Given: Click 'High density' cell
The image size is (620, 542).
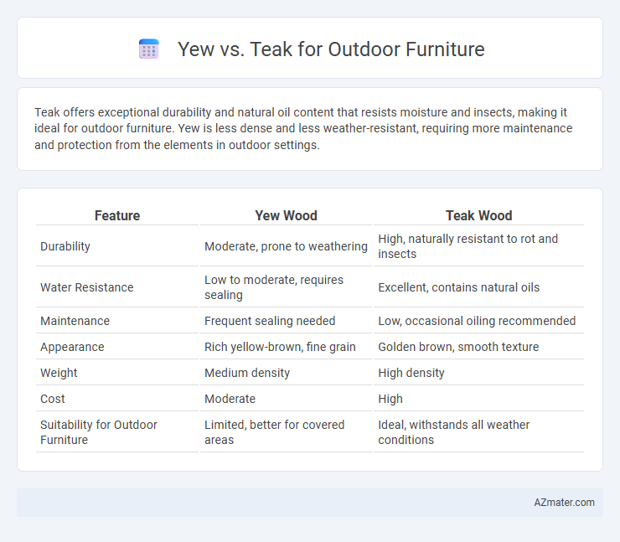Looking at the screenshot, I should pos(479,373).
